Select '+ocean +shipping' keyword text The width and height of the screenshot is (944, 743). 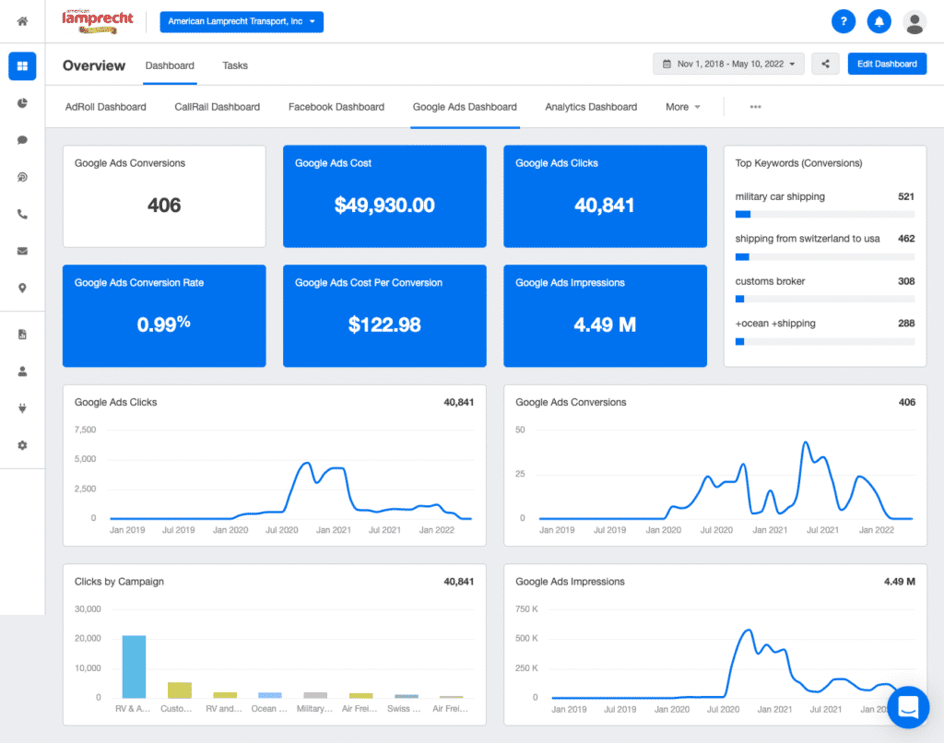[774, 324]
